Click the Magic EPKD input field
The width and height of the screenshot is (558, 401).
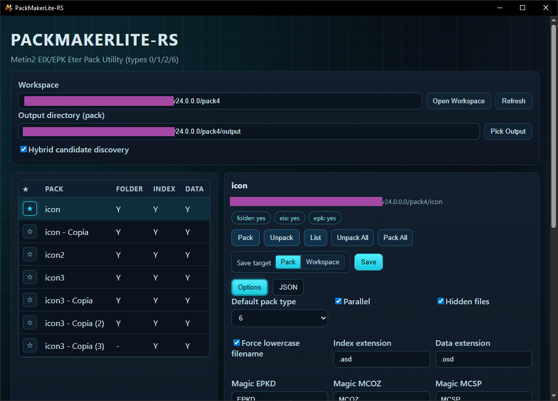point(280,396)
